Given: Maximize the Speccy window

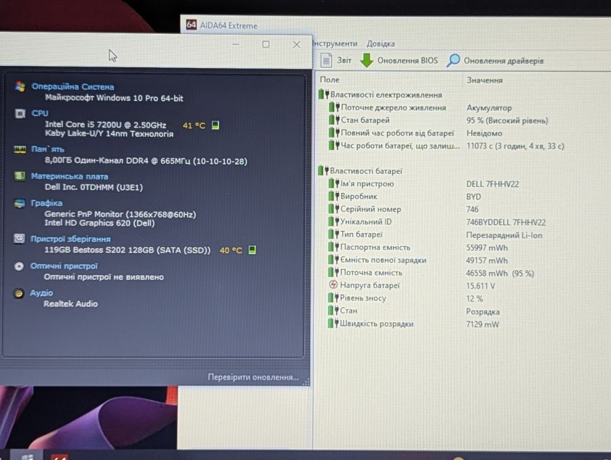Looking at the screenshot, I should point(265,44).
